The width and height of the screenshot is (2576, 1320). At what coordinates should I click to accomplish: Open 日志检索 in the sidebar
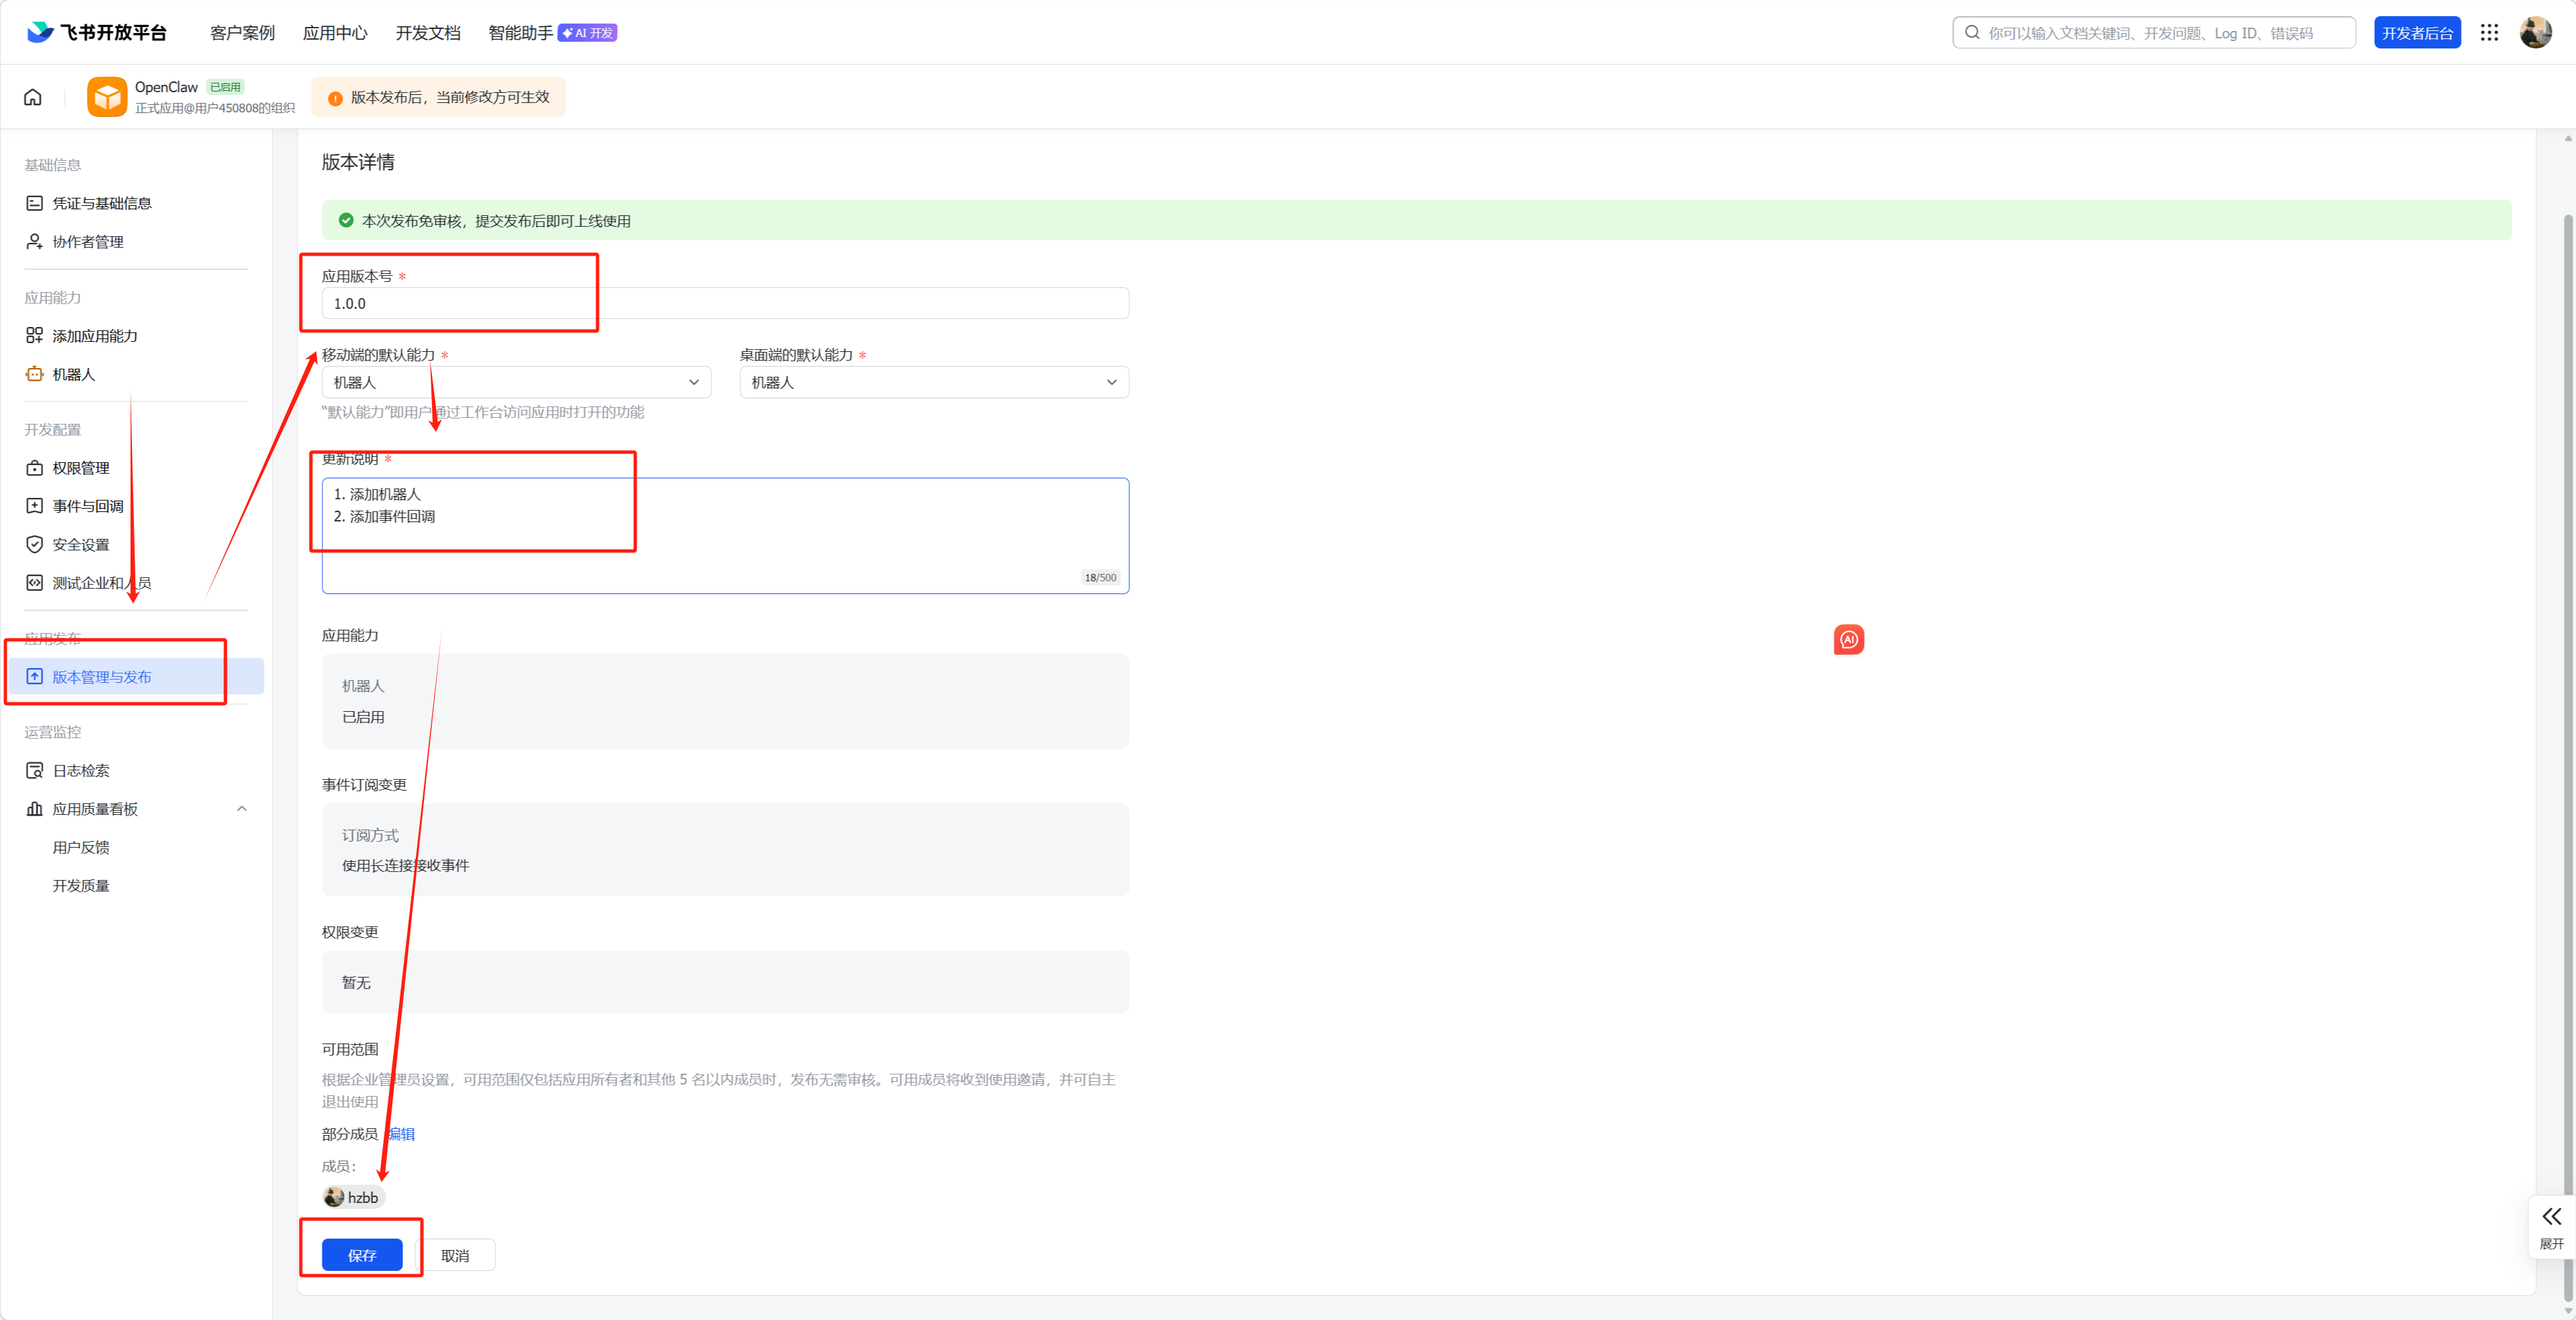80,770
